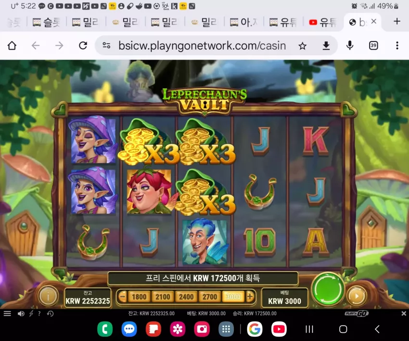Open game help question mark
The height and width of the screenshot is (341, 409).
click(39, 314)
